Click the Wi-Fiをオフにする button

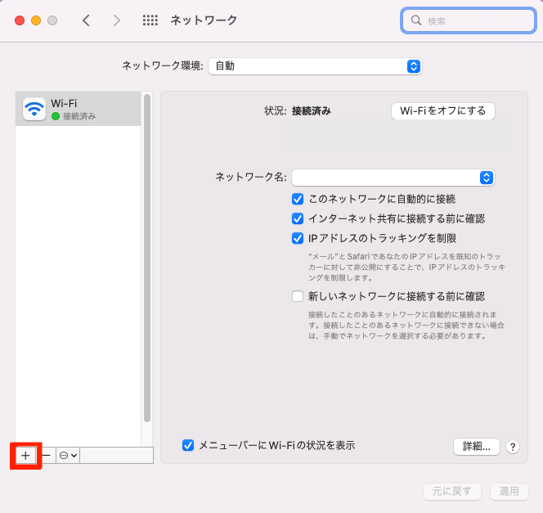pos(443,110)
